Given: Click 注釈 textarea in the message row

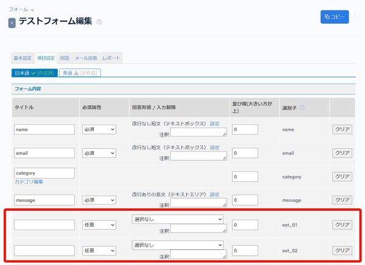Looking at the screenshot, I should (198, 202).
